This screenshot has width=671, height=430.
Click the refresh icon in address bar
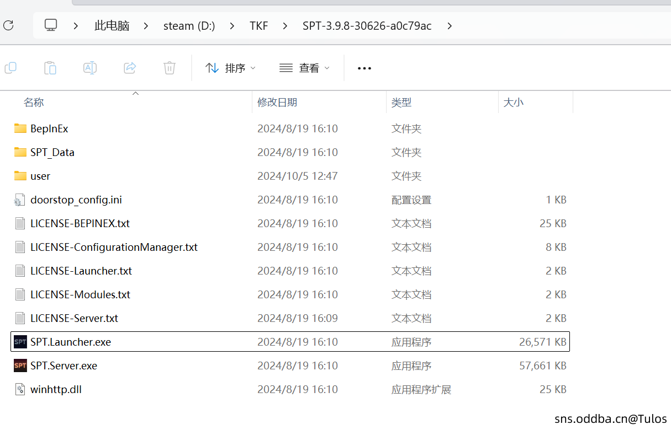tap(8, 25)
